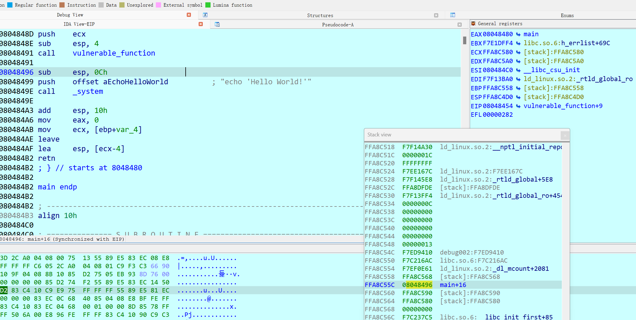Follow the EIP register jump arrow

pos(518,106)
